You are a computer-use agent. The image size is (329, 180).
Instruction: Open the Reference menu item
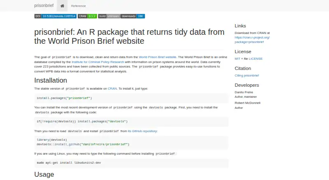[x=78, y=6]
